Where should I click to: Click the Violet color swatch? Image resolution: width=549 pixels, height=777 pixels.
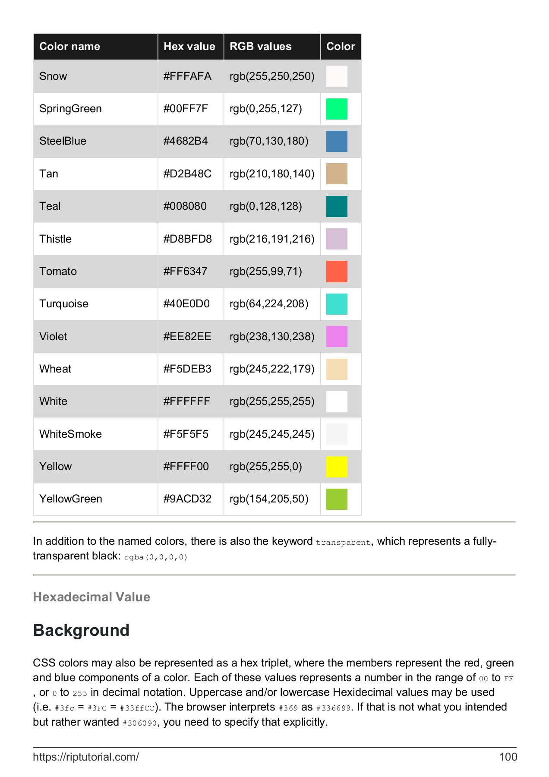pos(337,337)
